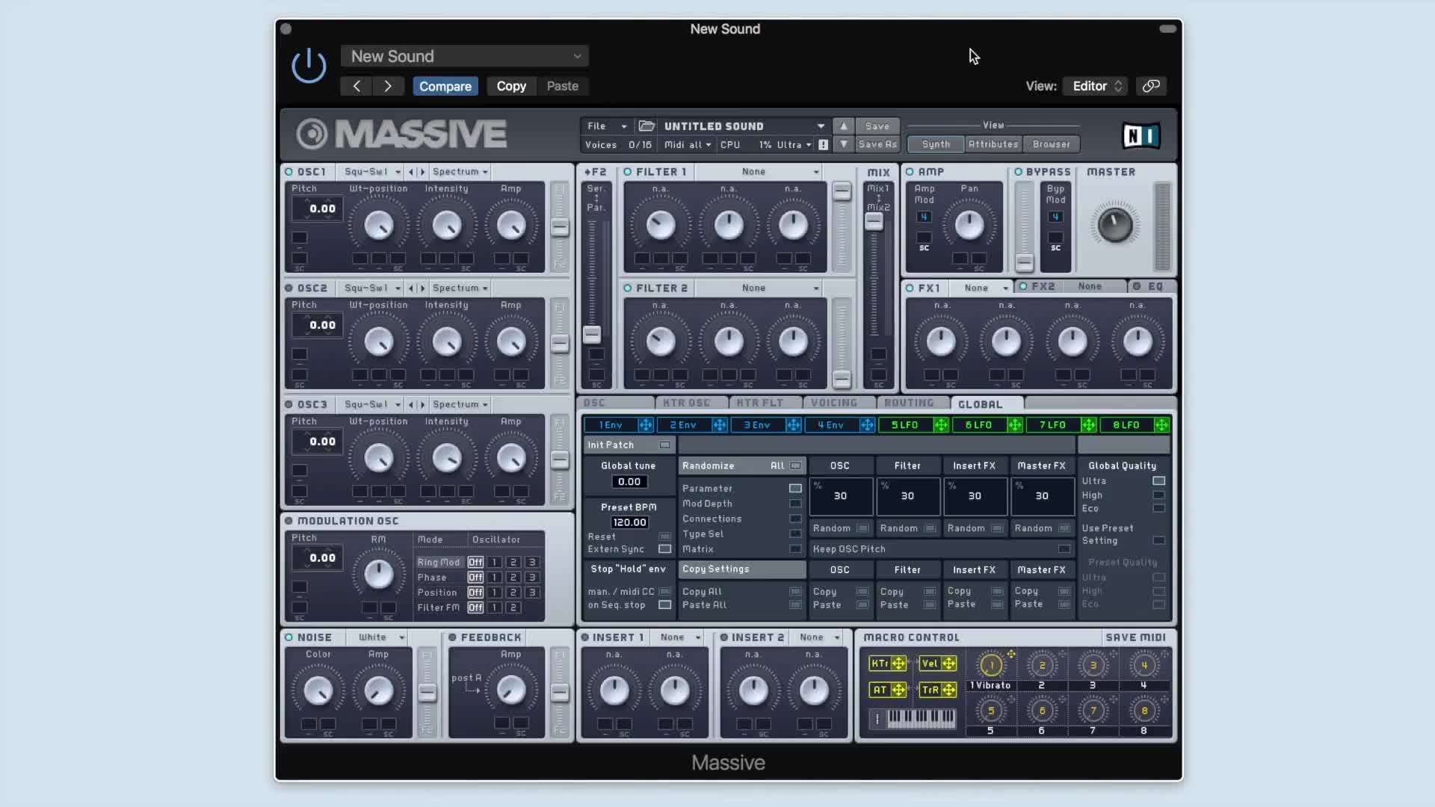Open the New Sound preset dropdown
This screenshot has width=1435, height=807.
(x=464, y=56)
